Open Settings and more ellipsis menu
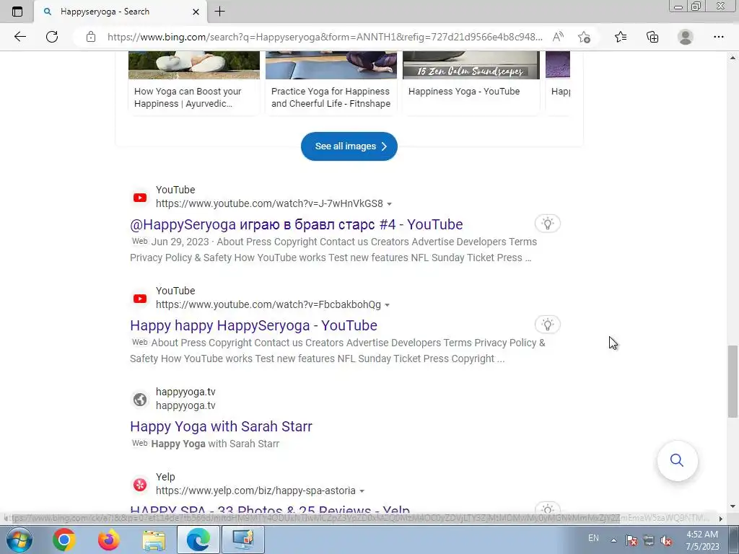The width and height of the screenshot is (739, 554). pyautogui.click(x=718, y=37)
